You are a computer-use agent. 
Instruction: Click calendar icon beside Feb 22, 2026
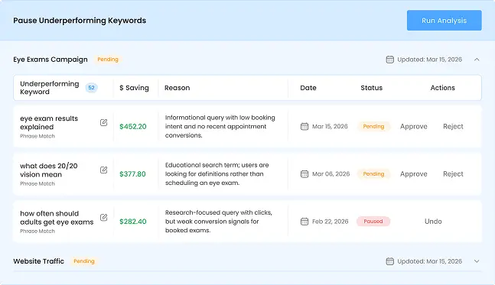pos(304,222)
